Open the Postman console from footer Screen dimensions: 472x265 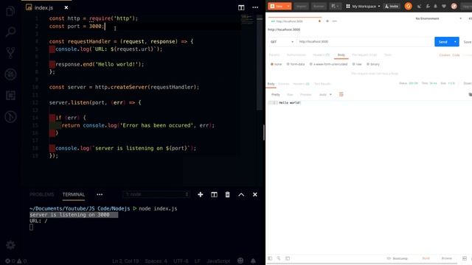[x=288, y=258]
